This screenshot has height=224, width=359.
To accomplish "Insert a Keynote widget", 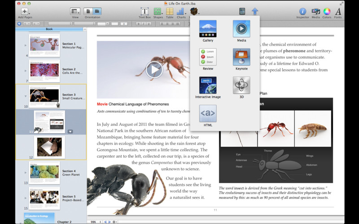I will [241, 57].
